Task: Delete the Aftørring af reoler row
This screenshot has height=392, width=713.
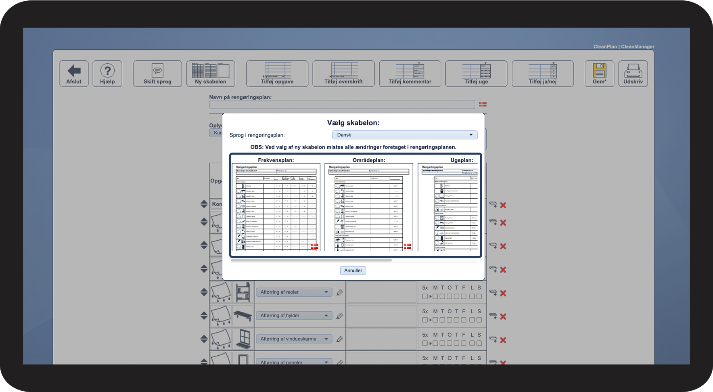Action: click(503, 293)
